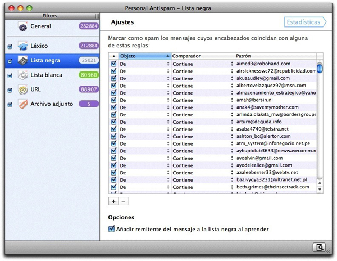Viewport: 337px width, 261px height.
Task: Select the URL row label
Action: coord(36,89)
